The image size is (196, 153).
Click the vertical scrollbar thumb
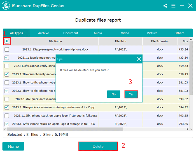click(x=191, y=68)
